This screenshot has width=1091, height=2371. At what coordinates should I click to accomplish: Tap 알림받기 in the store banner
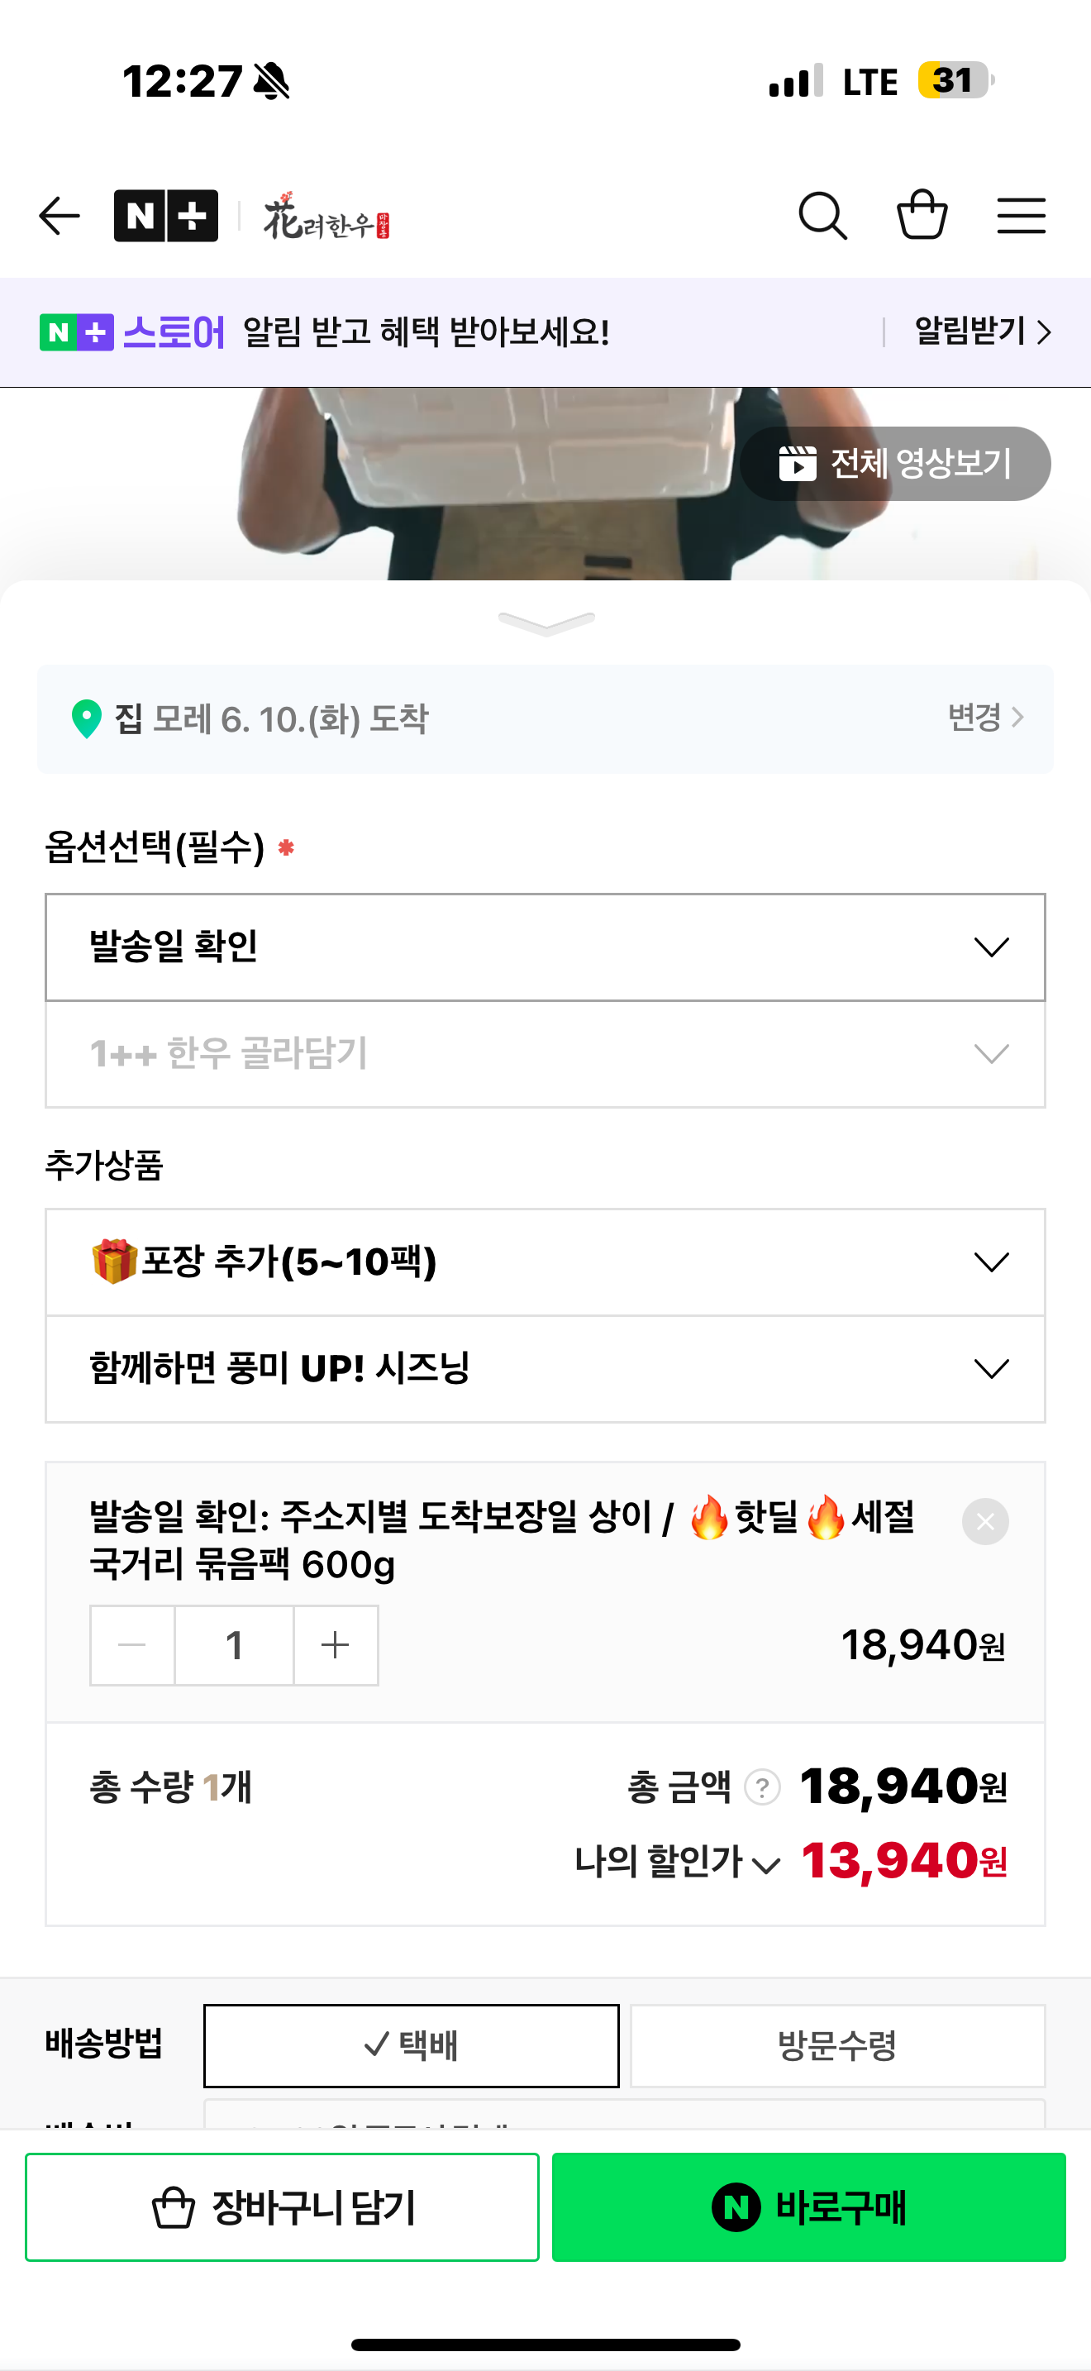coord(982,332)
